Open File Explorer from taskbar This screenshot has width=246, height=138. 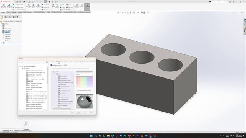coord(108,136)
